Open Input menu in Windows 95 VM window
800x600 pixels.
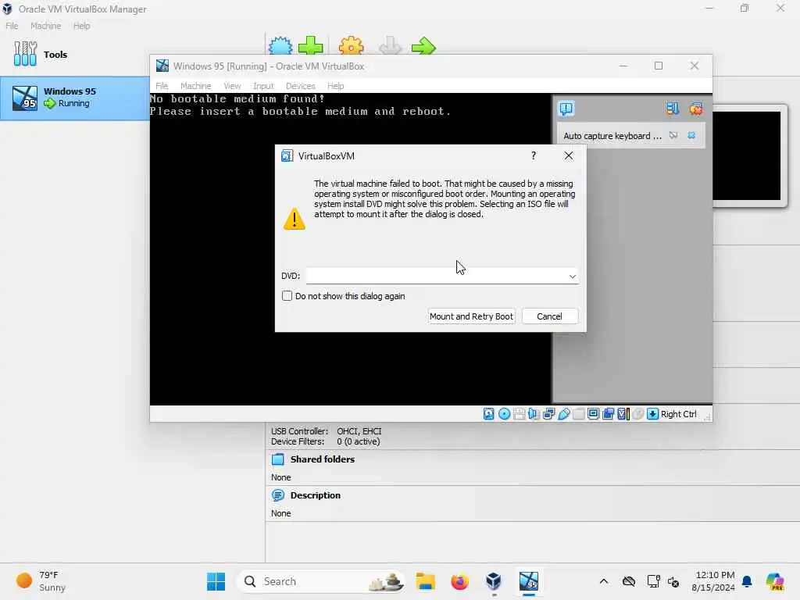[x=263, y=86]
